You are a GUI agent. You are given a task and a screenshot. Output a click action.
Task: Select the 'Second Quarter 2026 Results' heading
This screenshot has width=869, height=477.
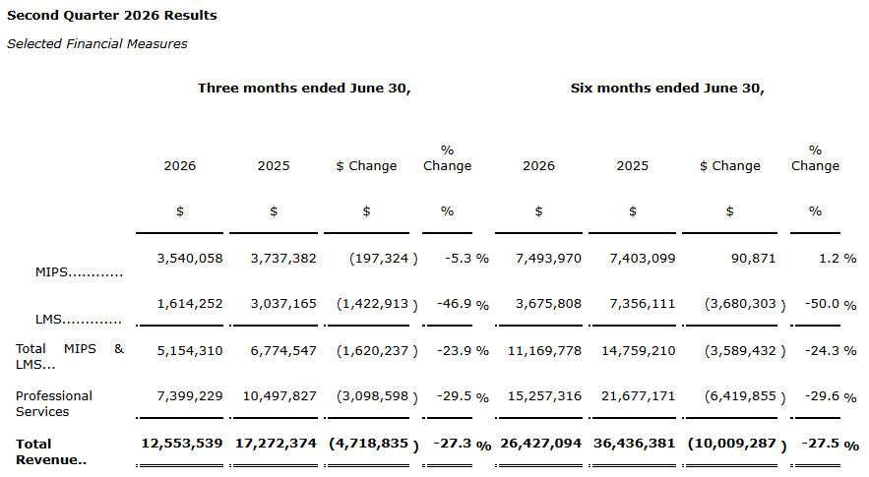(112, 16)
